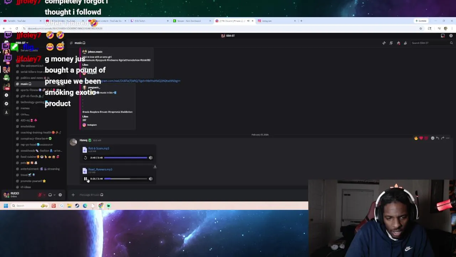This screenshot has width=456, height=257.
Task: Switch to the Twitch browser tab
Action: point(149,21)
